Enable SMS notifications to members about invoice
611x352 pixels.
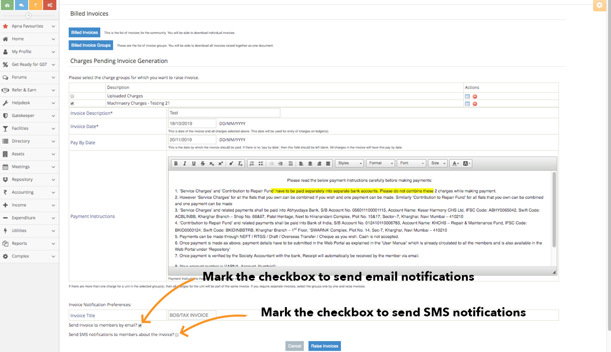[x=177, y=334]
